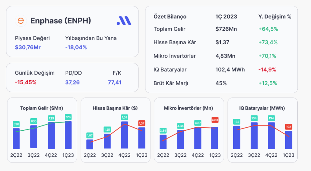Click the 4.87 label on microinverter chart
The height and width of the screenshot is (171, 311).
coord(198,123)
